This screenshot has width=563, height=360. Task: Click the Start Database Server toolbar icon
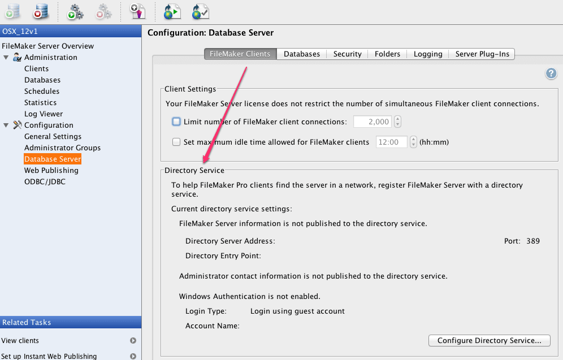(x=12, y=10)
